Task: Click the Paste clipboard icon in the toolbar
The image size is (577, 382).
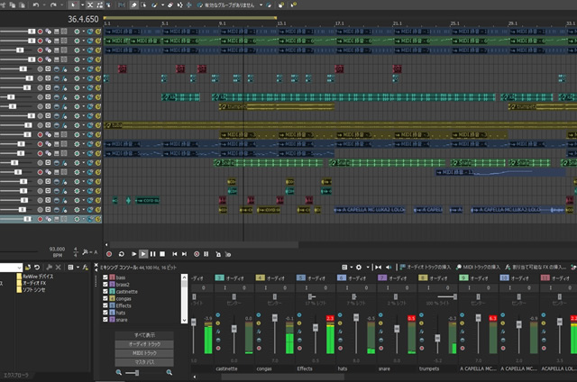Action: click(22, 5)
